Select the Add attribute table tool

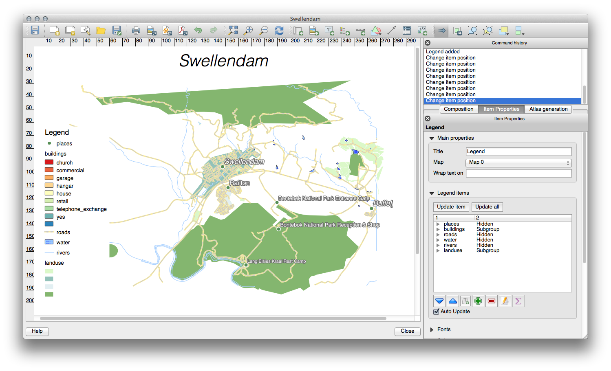pyautogui.click(x=406, y=30)
